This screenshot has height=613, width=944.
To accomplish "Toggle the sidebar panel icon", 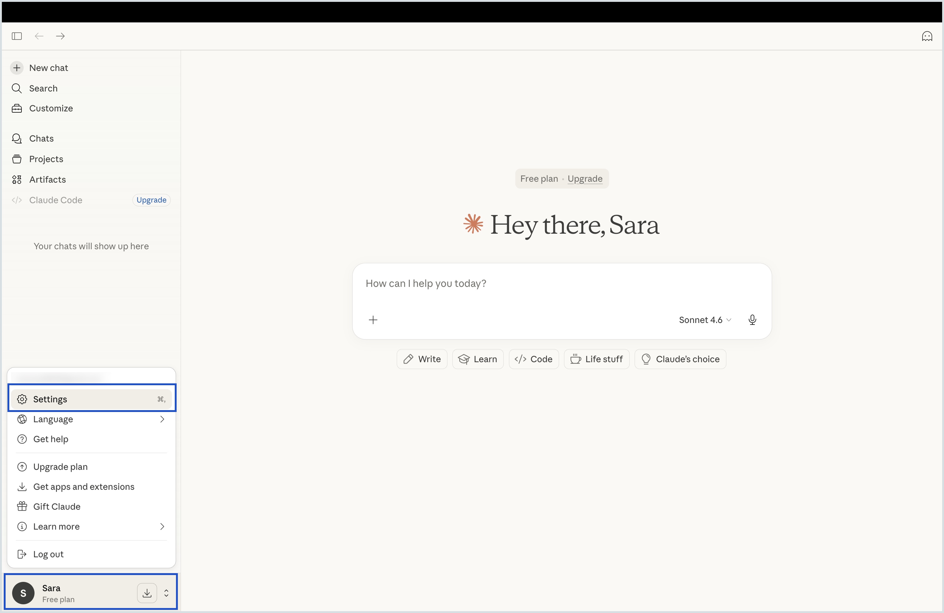I will (x=17, y=36).
